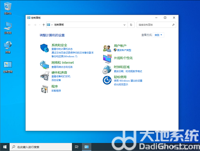Minimize the Control Panel window
Viewport: 200px width, 151px height.
[156, 18]
